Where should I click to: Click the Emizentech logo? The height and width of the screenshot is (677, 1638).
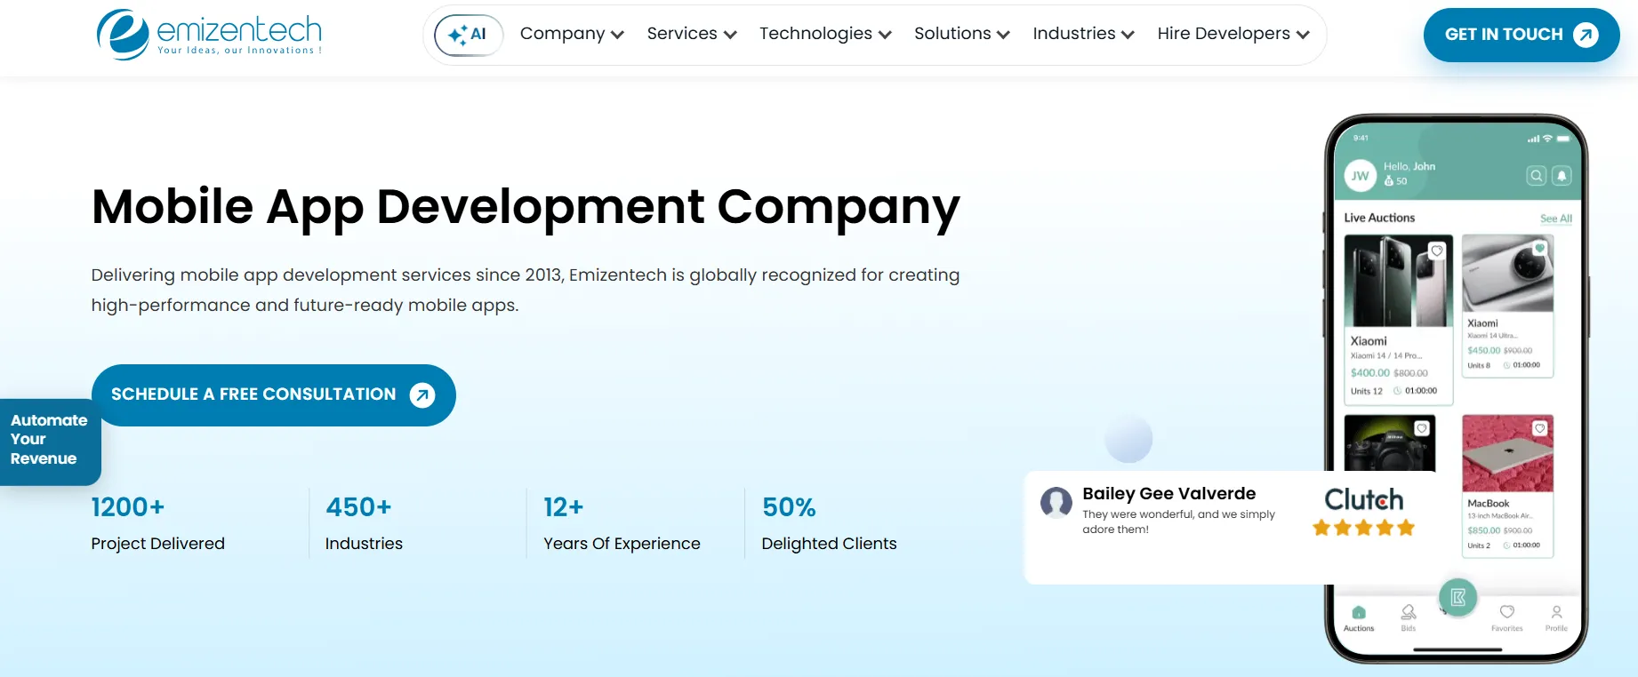pyautogui.click(x=209, y=35)
